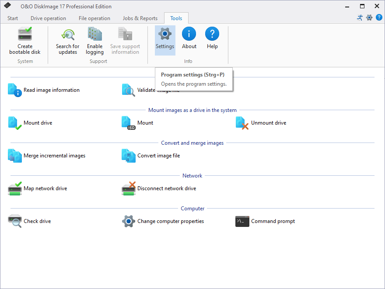Click the Merge incremental images label
The width and height of the screenshot is (385, 289).
click(55, 156)
